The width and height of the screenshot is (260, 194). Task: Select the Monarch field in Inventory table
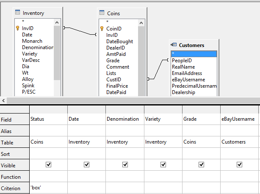click(32, 41)
